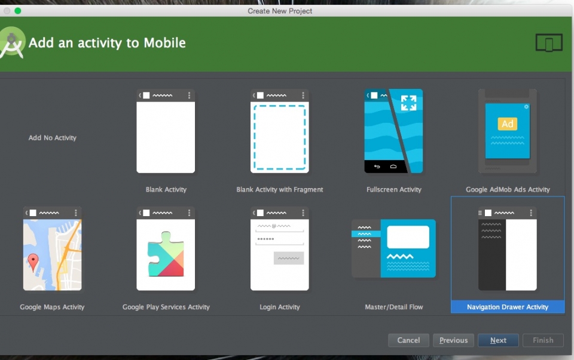Click the Fullscreen Activity text label

click(x=393, y=190)
